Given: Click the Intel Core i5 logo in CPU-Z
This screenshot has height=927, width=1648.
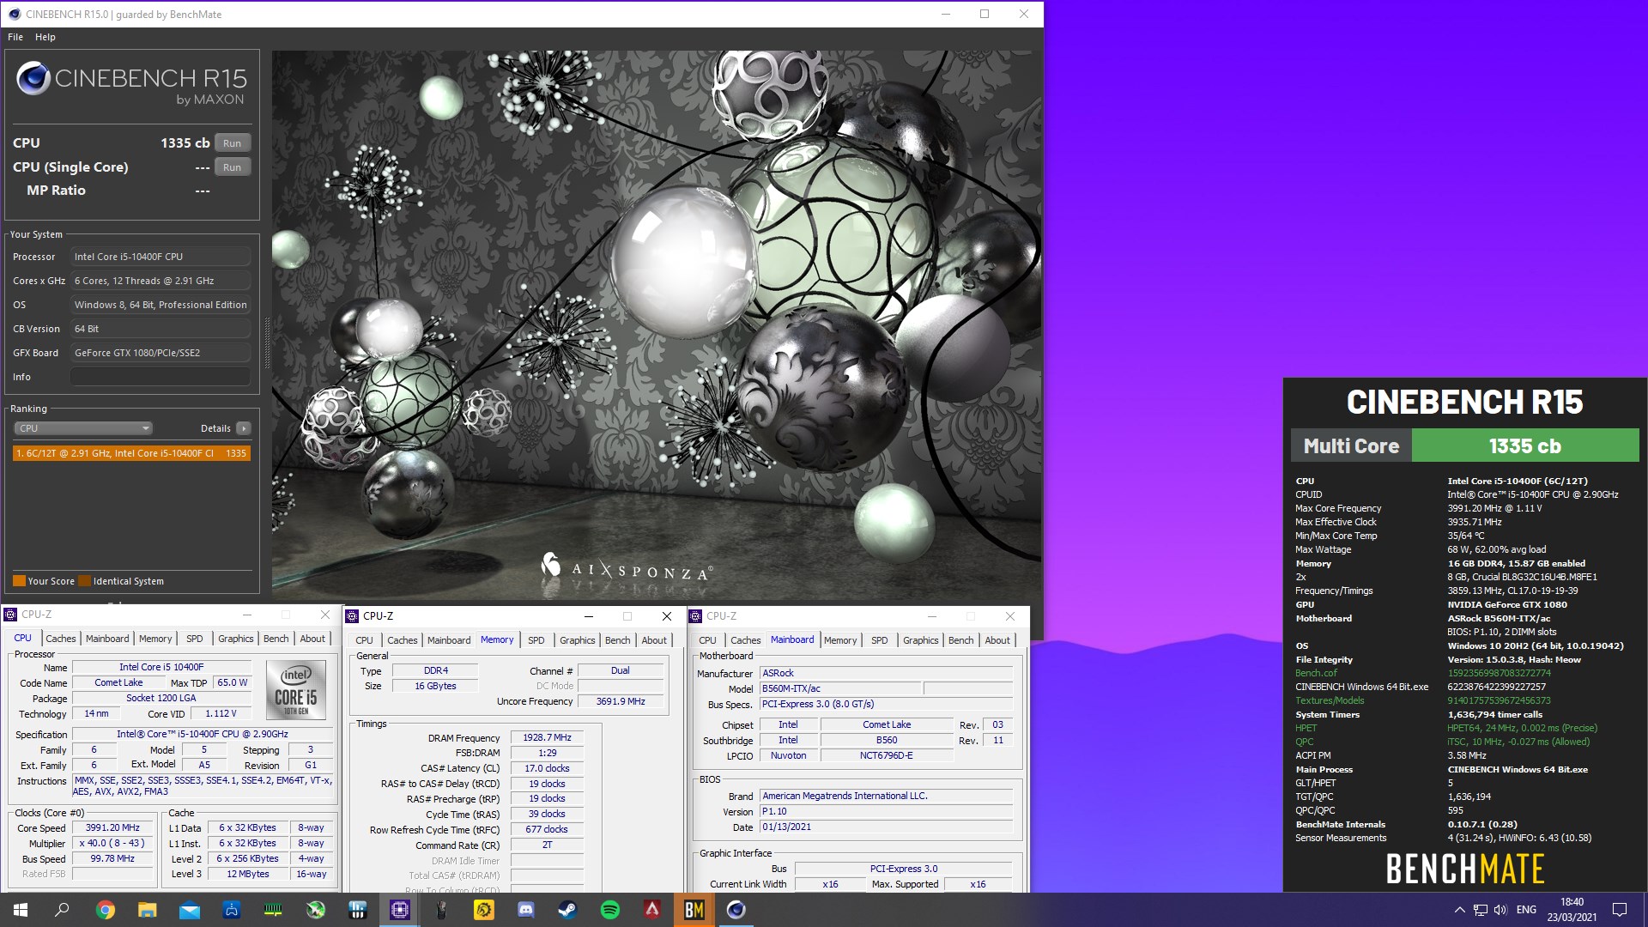Looking at the screenshot, I should (x=296, y=689).
